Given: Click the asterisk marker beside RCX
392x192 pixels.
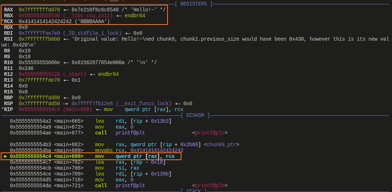Looking at the screenshot, I should [x=2, y=22].
